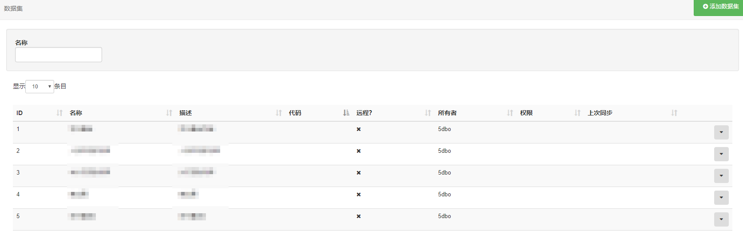
Task: Click the 上次同步 column header text
Action: pyautogui.click(x=600, y=113)
